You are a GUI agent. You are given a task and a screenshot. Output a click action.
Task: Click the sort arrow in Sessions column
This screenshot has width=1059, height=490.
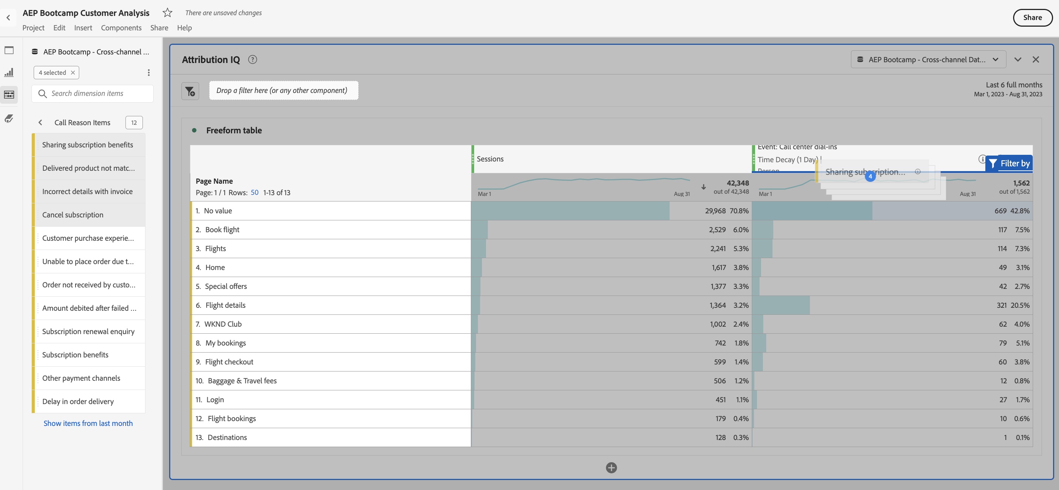pyautogui.click(x=703, y=187)
